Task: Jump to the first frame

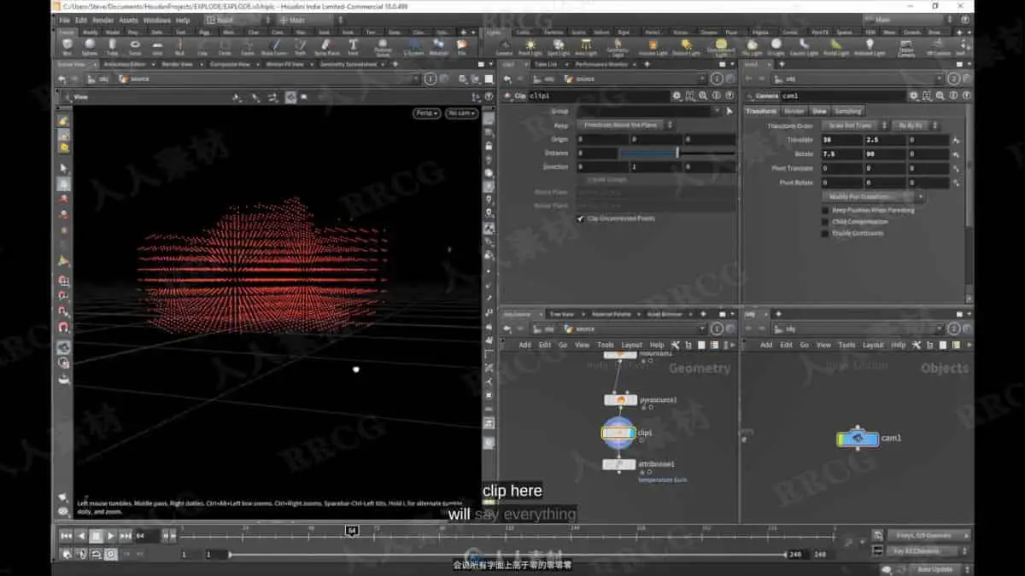Action: click(x=66, y=535)
